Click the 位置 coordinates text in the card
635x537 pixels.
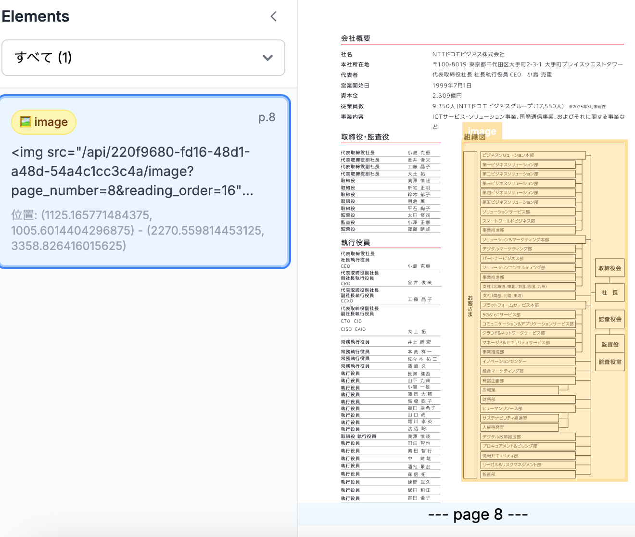tap(138, 230)
